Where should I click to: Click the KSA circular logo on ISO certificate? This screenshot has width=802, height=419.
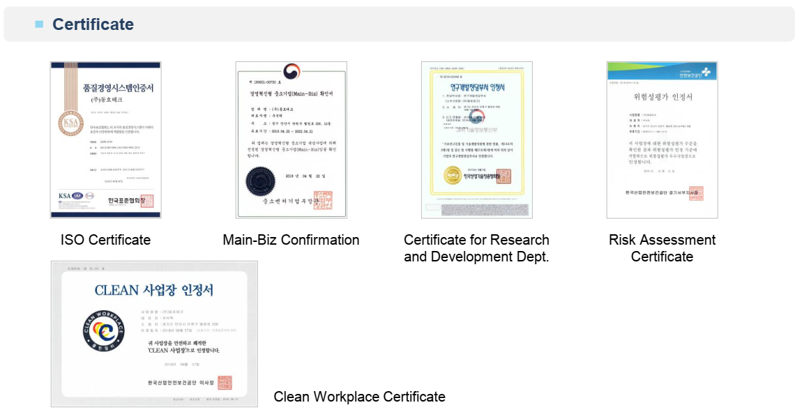69,127
